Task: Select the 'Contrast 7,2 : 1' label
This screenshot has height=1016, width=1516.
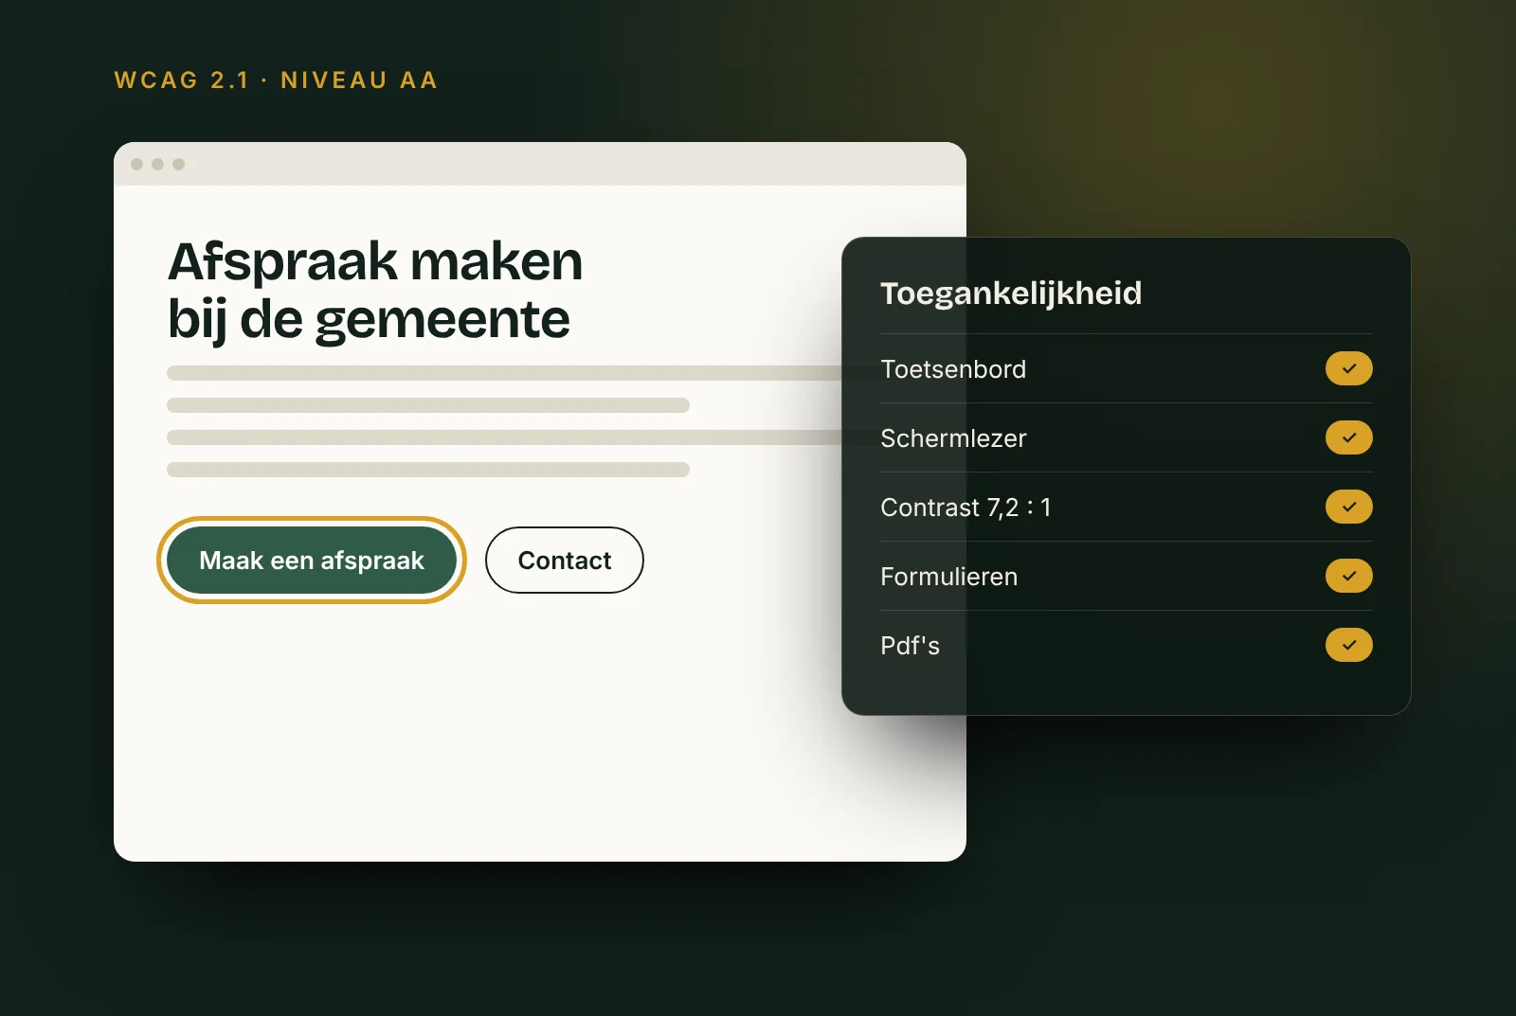Action: 966,508
